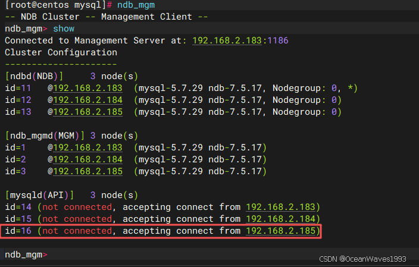Click the 'show' command text
This screenshot has width=419, height=267.
64,29
